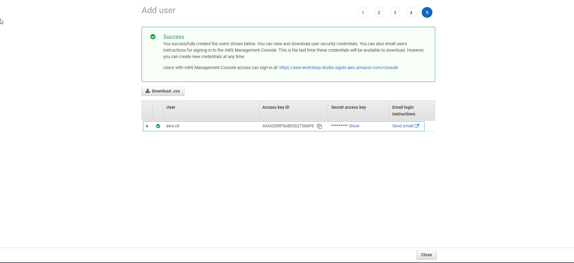Image resolution: width=574 pixels, height=263 pixels.
Task: Go to wizard step 1
Action: pyautogui.click(x=363, y=13)
